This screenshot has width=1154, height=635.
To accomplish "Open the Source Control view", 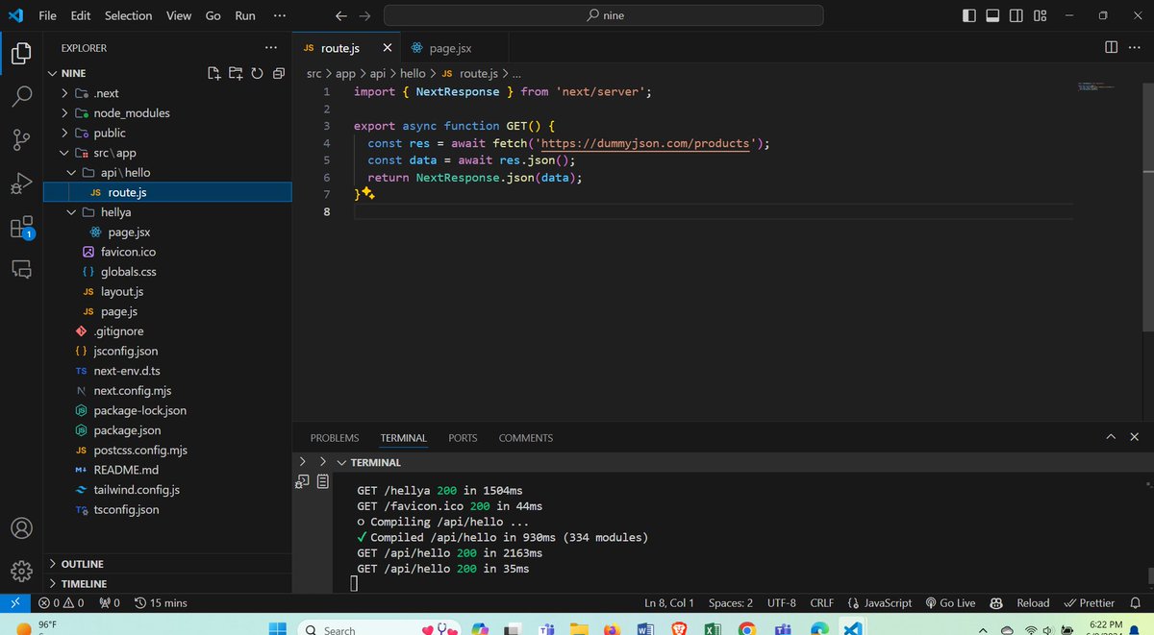I will 21,140.
